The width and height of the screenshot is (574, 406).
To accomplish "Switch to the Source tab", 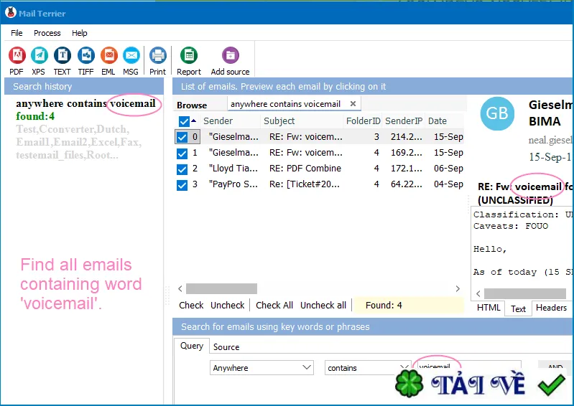I will click(x=226, y=346).
